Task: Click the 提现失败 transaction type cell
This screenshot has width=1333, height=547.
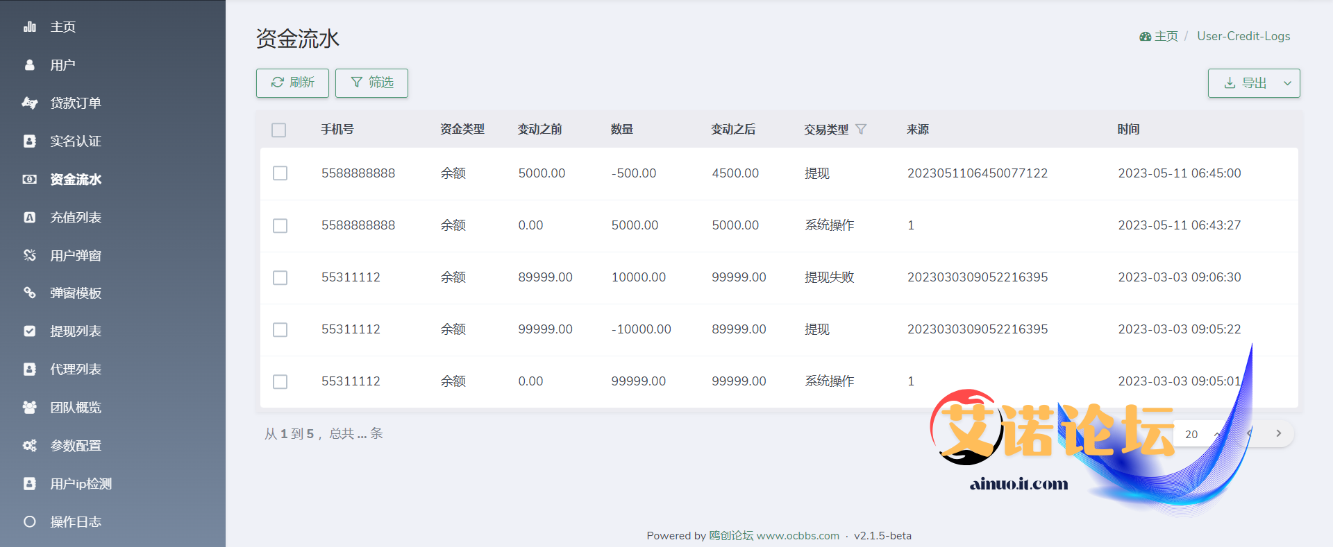Action: pos(829,277)
